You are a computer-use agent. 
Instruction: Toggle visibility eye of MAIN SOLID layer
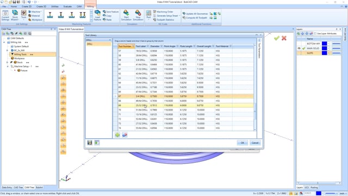pos(299,48)
